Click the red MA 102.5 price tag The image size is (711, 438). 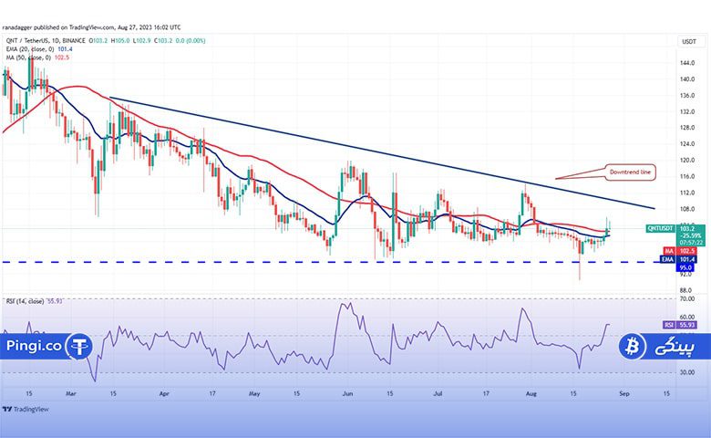click(x=679, y=251)
